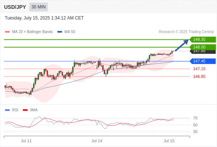Click the RSI 30 level label
This screenshot has width=217, height=147.
coord(195,132)
